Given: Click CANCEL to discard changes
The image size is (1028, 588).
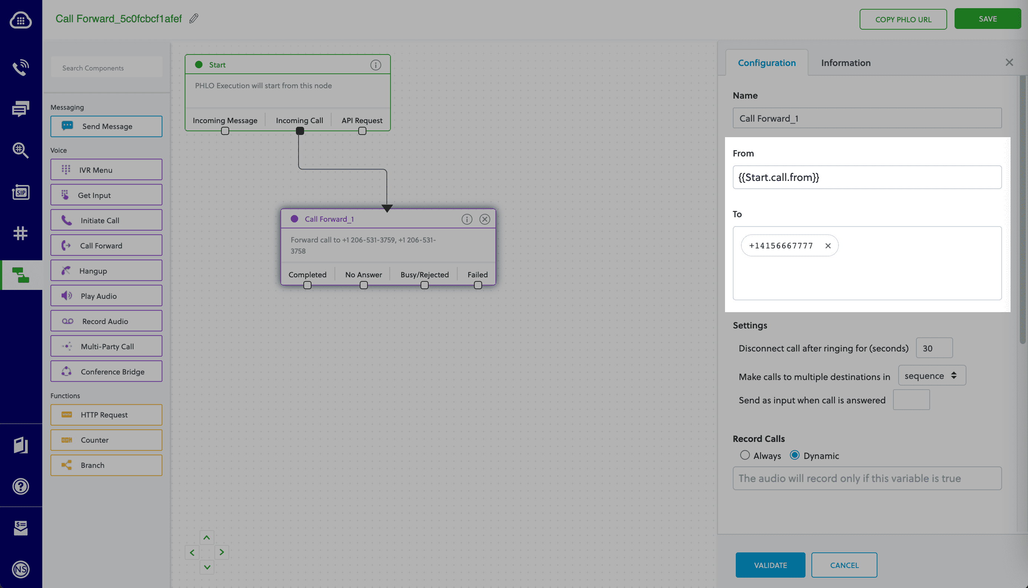Looking at the screenshot, I should (x=844, y=565).
